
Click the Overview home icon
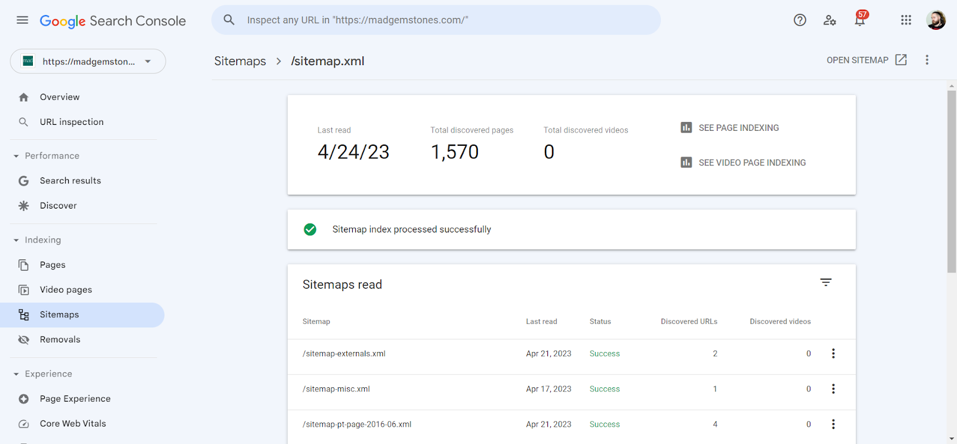click(x=23, y=97)
